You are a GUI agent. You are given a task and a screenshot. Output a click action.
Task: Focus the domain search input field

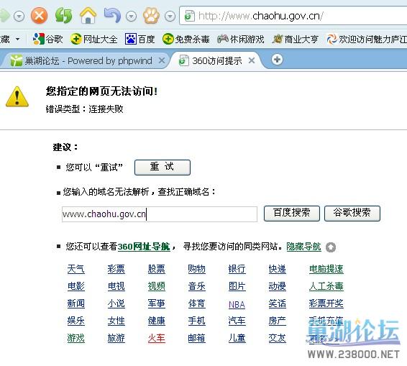160,214
